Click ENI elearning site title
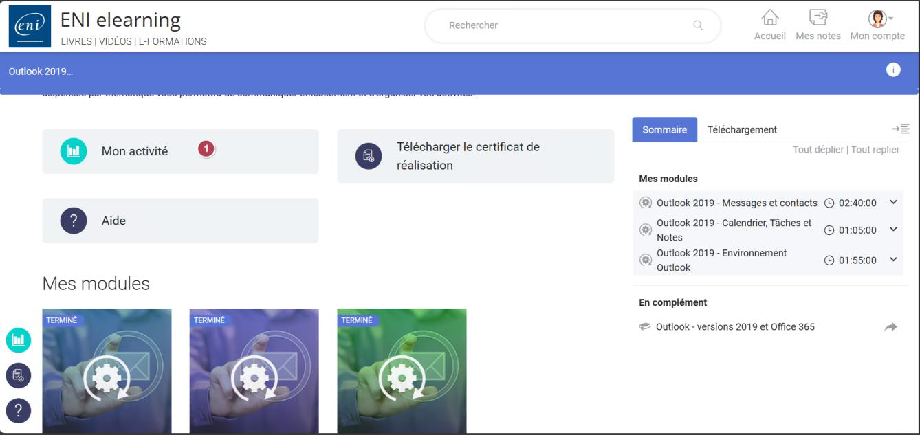 point(120,20)
